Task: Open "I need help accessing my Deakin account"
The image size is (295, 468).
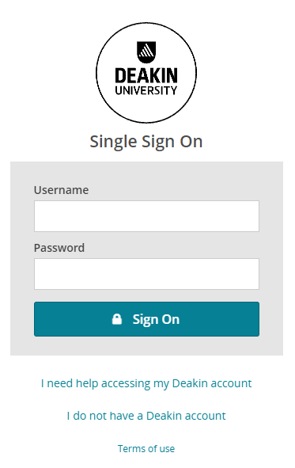Action: 146,383
